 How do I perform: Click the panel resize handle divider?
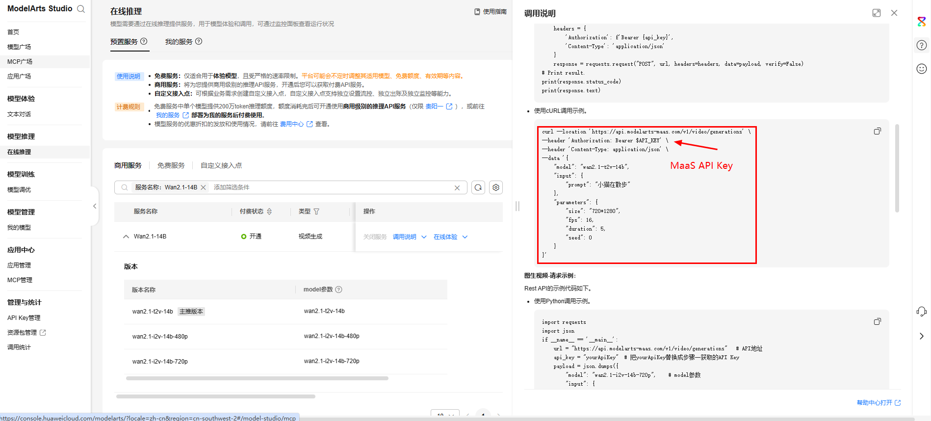(x=517, y=206)
